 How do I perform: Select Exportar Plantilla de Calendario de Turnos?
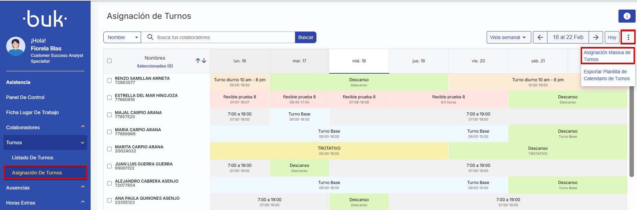click(x=606, y=75)
